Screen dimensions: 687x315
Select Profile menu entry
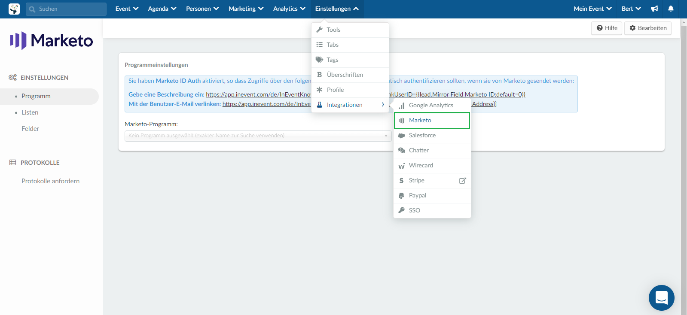tap(350, 90)
